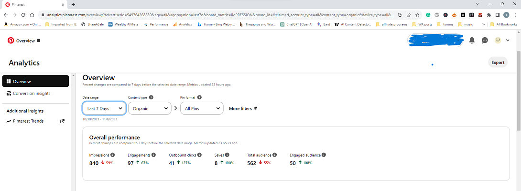Click the Export button
The image size is (521, 191).
click(498, 63)
